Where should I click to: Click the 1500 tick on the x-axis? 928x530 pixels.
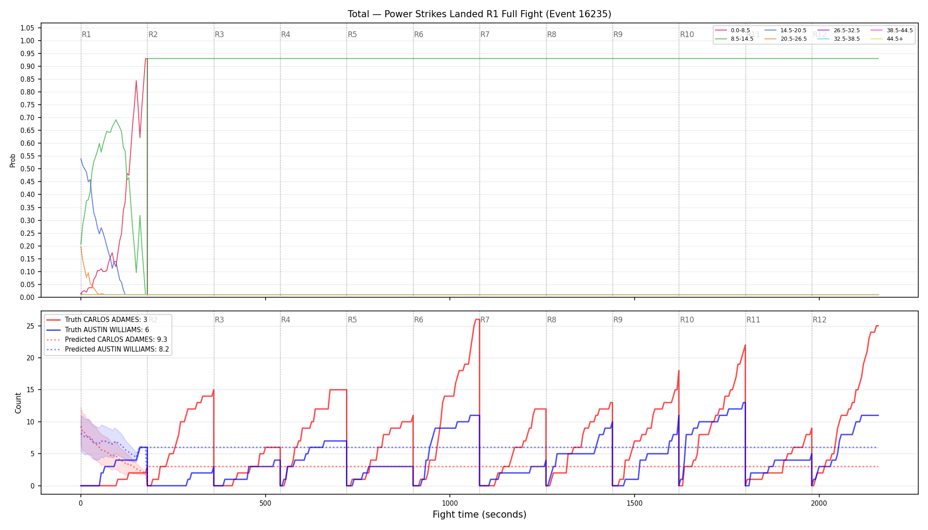[x=635, y=503]
